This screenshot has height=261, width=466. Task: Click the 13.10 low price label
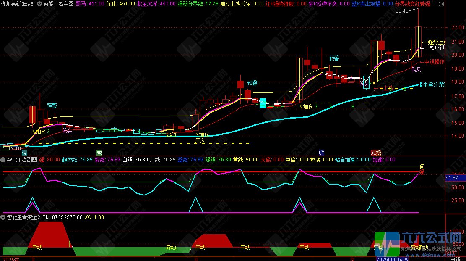[x=14, y=148]
